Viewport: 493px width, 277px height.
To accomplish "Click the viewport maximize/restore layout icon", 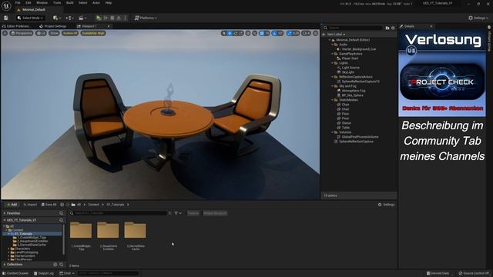I will point(315,33).
